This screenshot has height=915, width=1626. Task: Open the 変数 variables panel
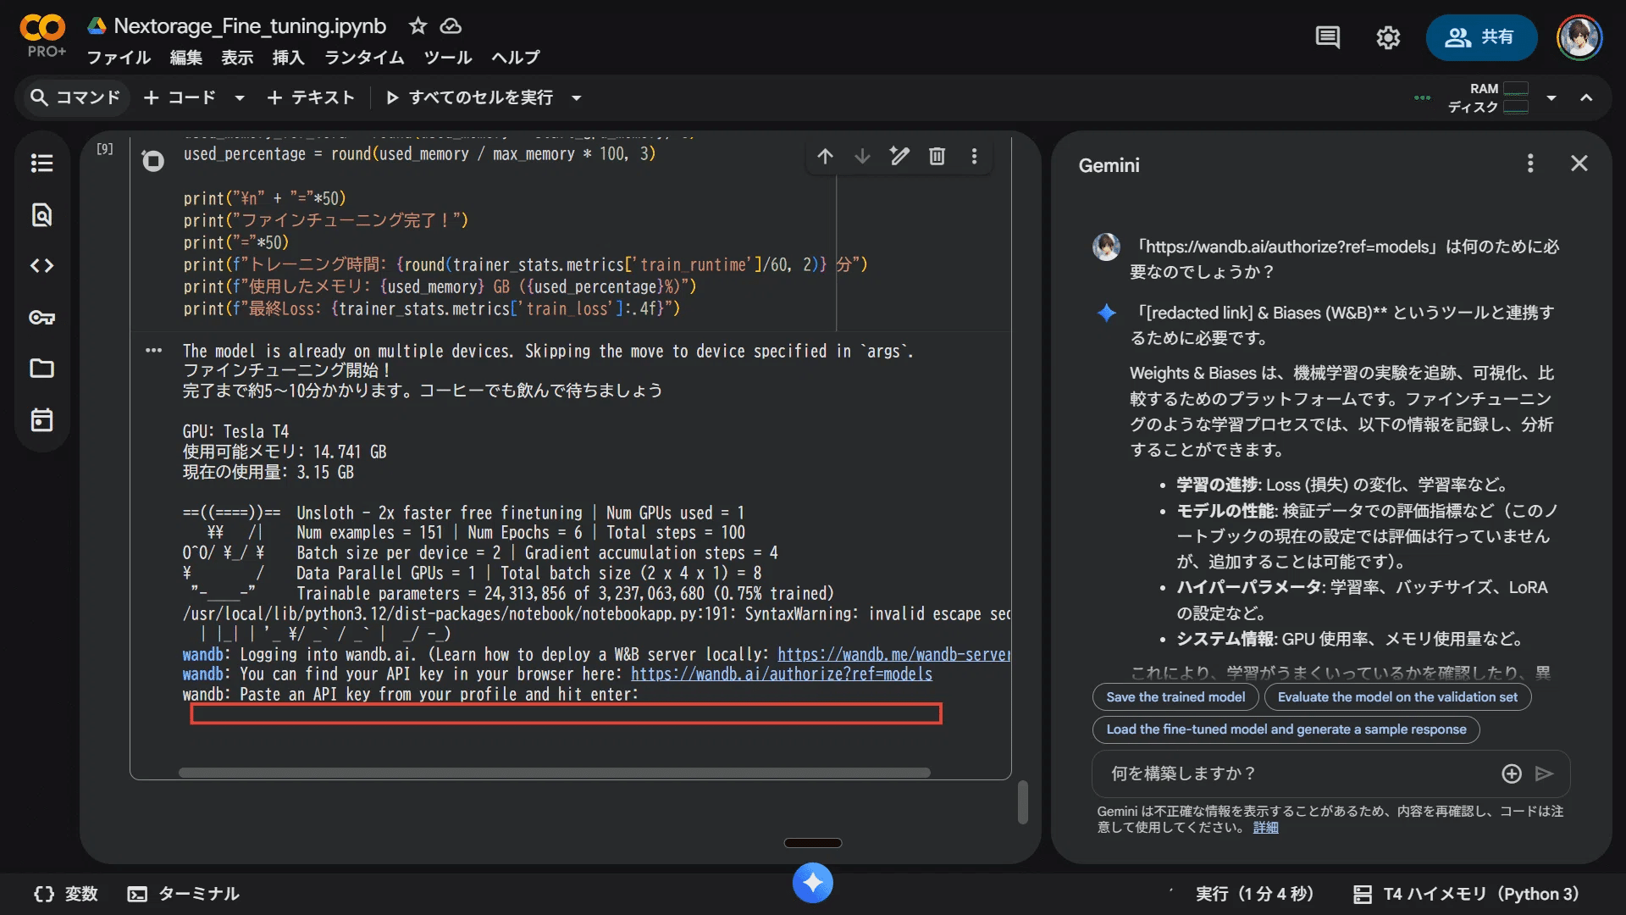pos(66,894)
